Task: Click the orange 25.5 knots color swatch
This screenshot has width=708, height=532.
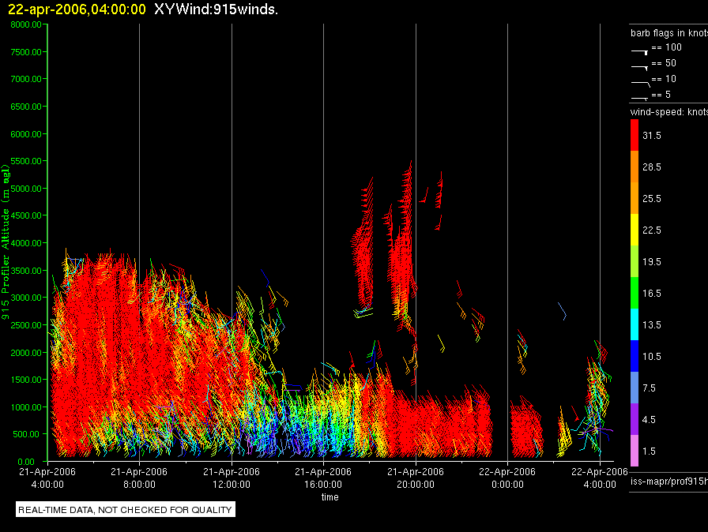Action: [635, 198]
